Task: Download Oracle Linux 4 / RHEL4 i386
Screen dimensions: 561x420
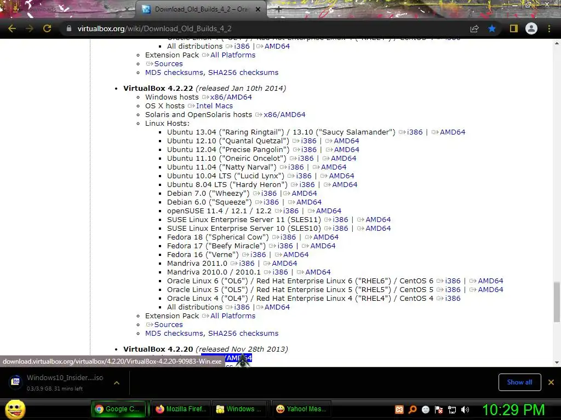Action: pos(453,299)
